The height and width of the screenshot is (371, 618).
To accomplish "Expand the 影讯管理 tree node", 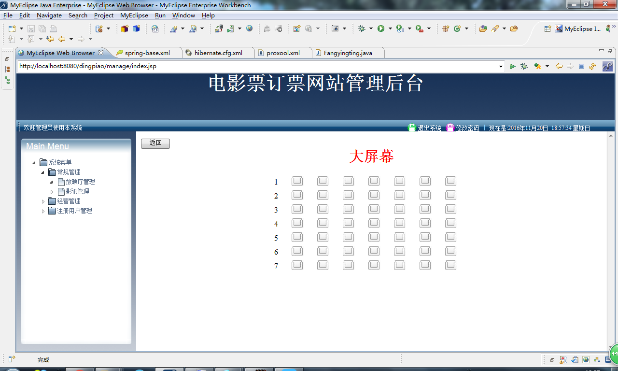I will [x=52, y=192].
